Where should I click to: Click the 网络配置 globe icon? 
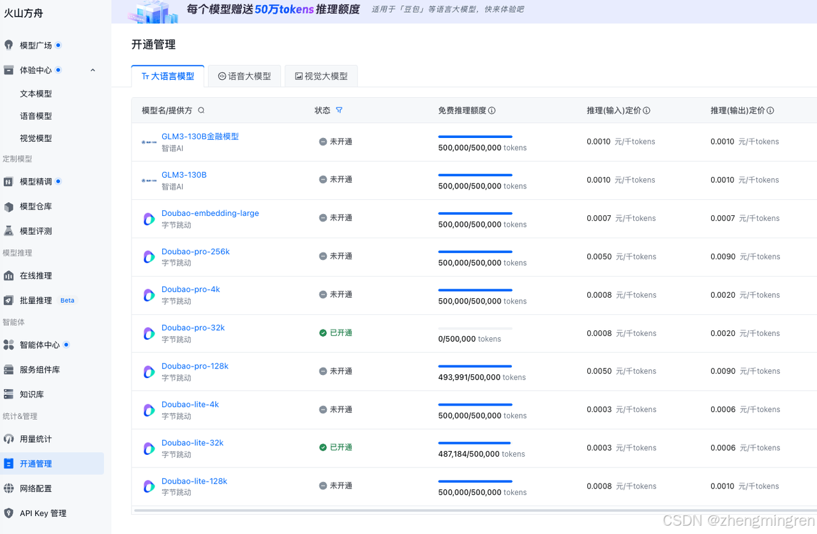(x=8, y=488)
